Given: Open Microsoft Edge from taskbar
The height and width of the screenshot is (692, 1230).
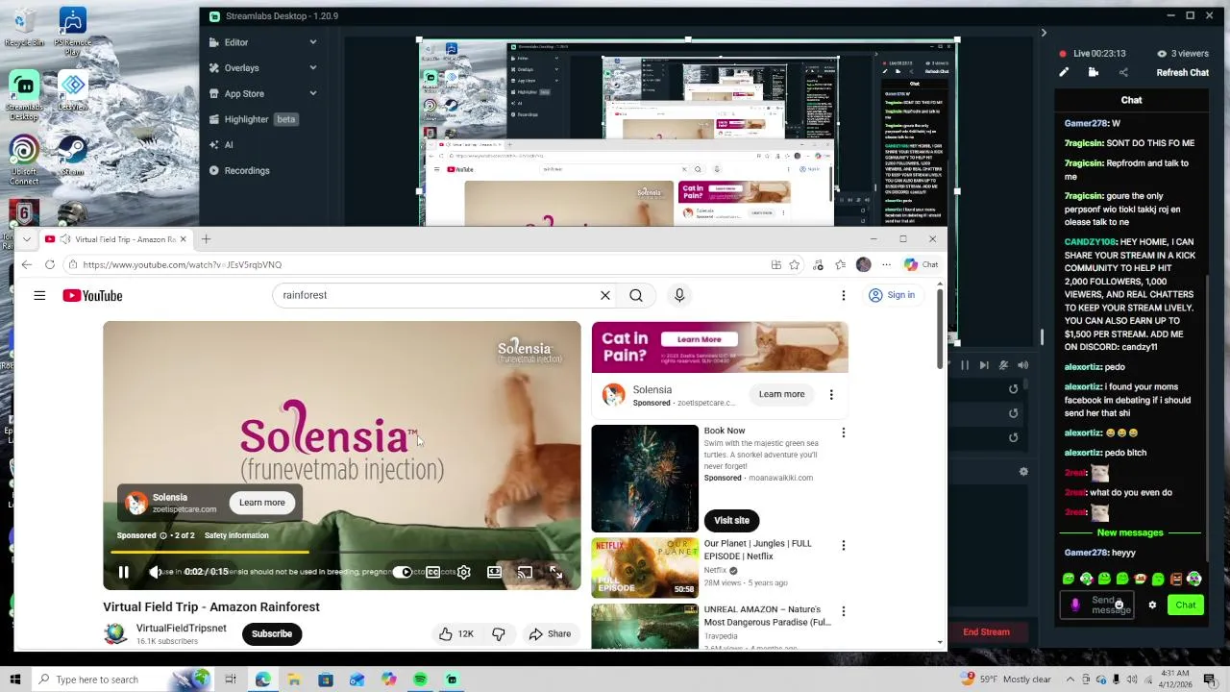Looking at the screenshot, I should click(x=262, y=680).
